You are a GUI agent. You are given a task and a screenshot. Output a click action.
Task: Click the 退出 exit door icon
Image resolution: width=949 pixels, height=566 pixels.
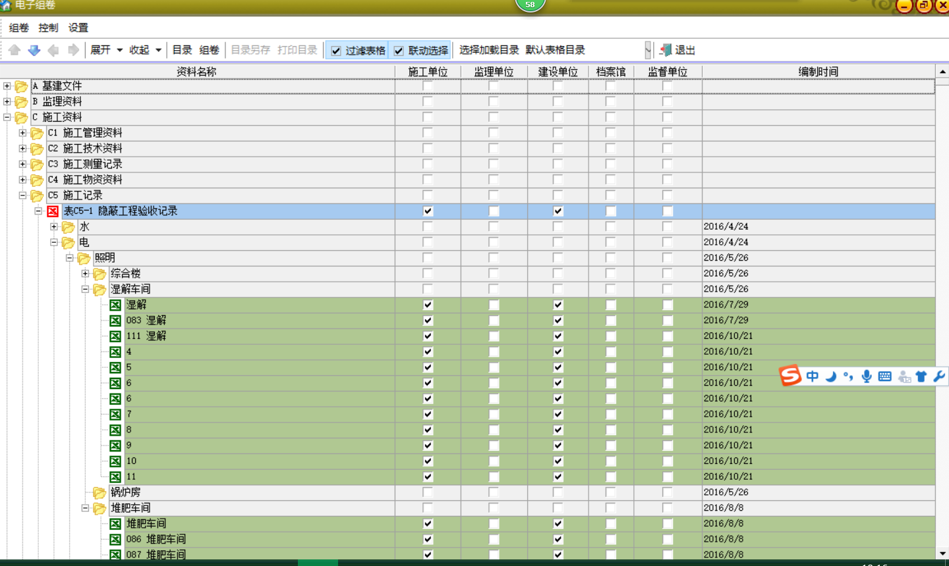pyautogui.click(x=666, y=50)
